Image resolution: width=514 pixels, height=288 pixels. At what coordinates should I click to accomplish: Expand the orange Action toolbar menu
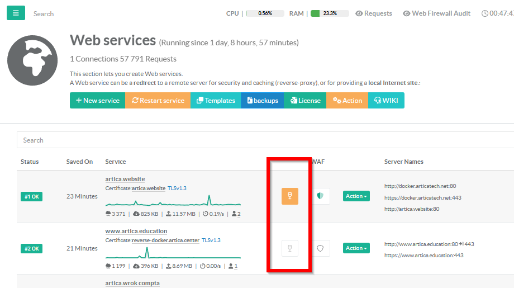[347, 101]
